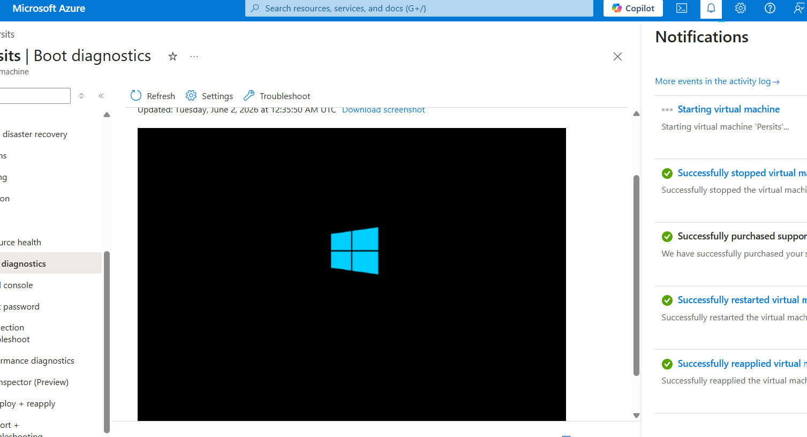Click green check icon for stopped notification
807x437 pixels.
667,174
